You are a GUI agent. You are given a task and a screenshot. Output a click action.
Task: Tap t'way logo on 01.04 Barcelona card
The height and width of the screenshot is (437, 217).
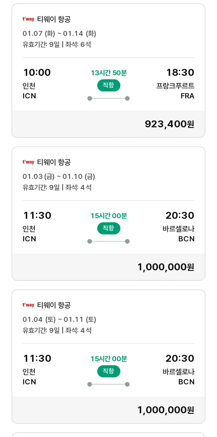tap(28, 305)
